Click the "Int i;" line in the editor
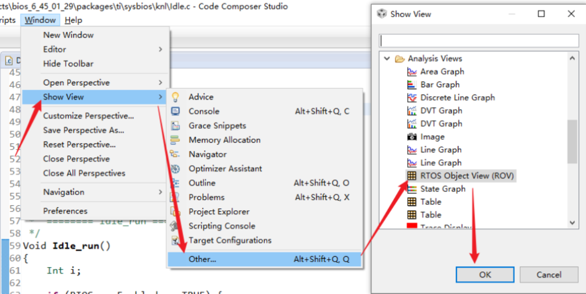The height and width of the screenshot is (294, 586). tap(63, 270)
